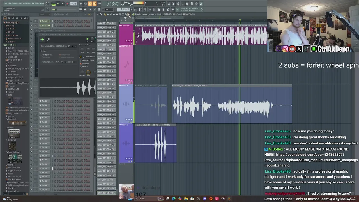This screenshot has width=359, height=202.
Task: Open Samples in browser tree
Action: [12, 42]
